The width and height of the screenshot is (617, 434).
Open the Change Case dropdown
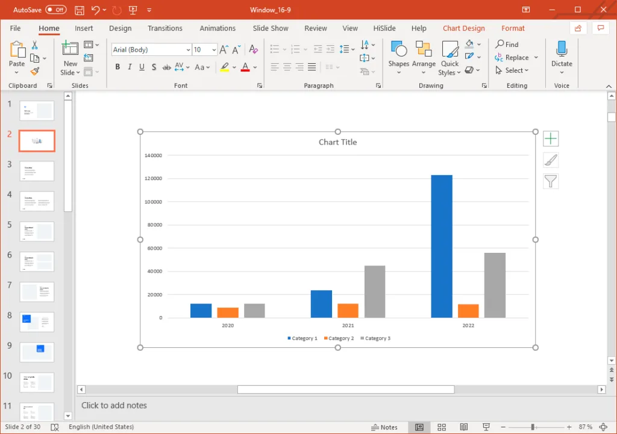pos(202,67)
